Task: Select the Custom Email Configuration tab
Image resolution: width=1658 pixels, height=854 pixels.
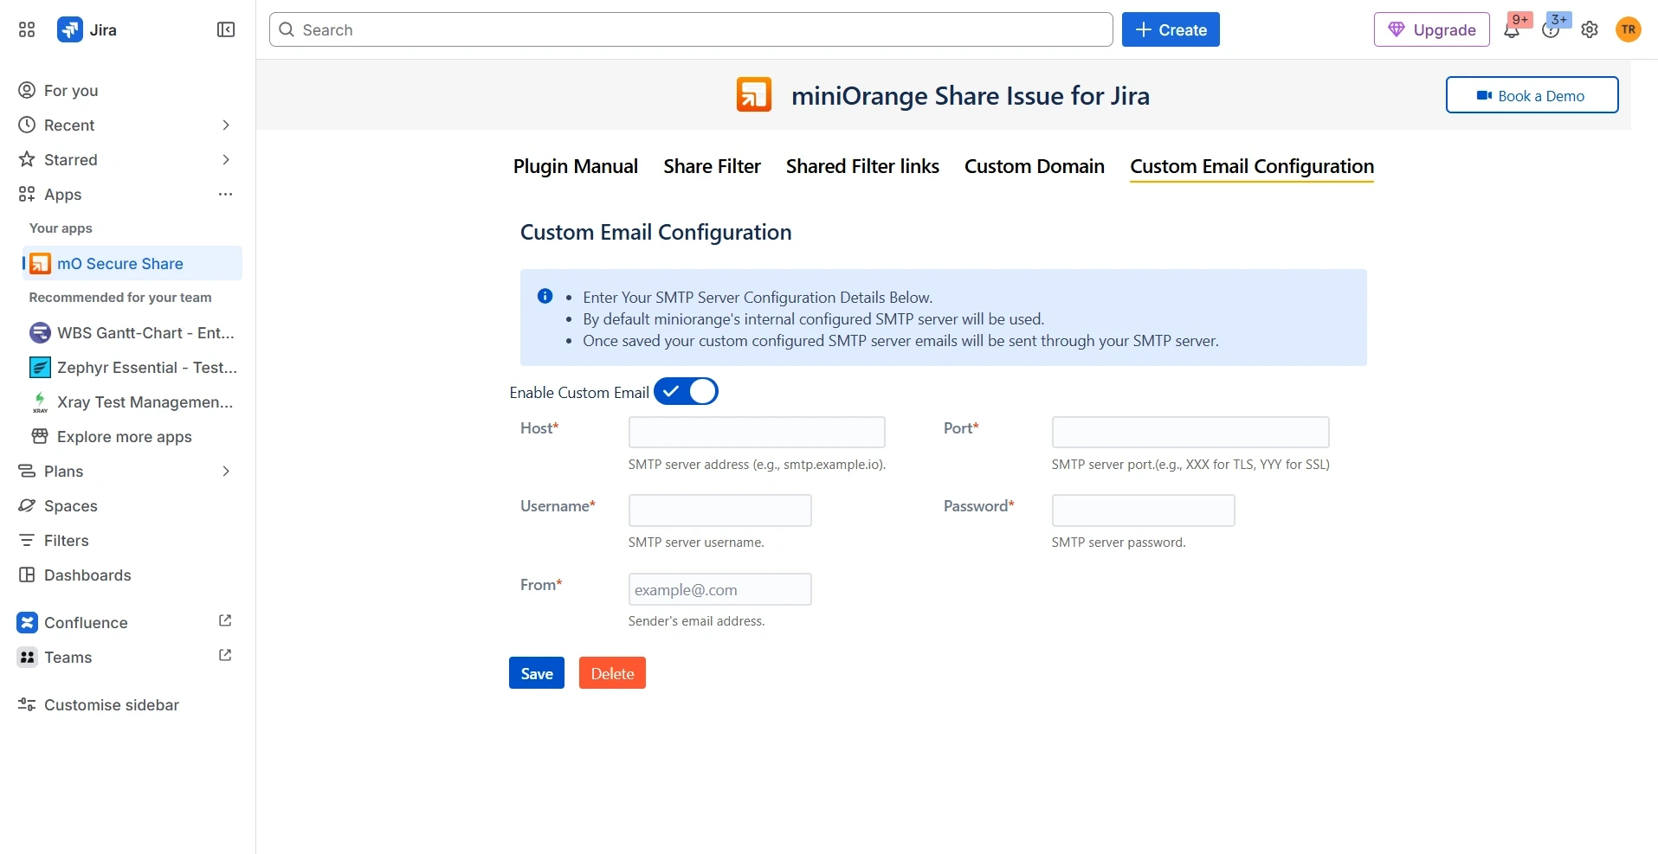Action: click(1252, 166)
